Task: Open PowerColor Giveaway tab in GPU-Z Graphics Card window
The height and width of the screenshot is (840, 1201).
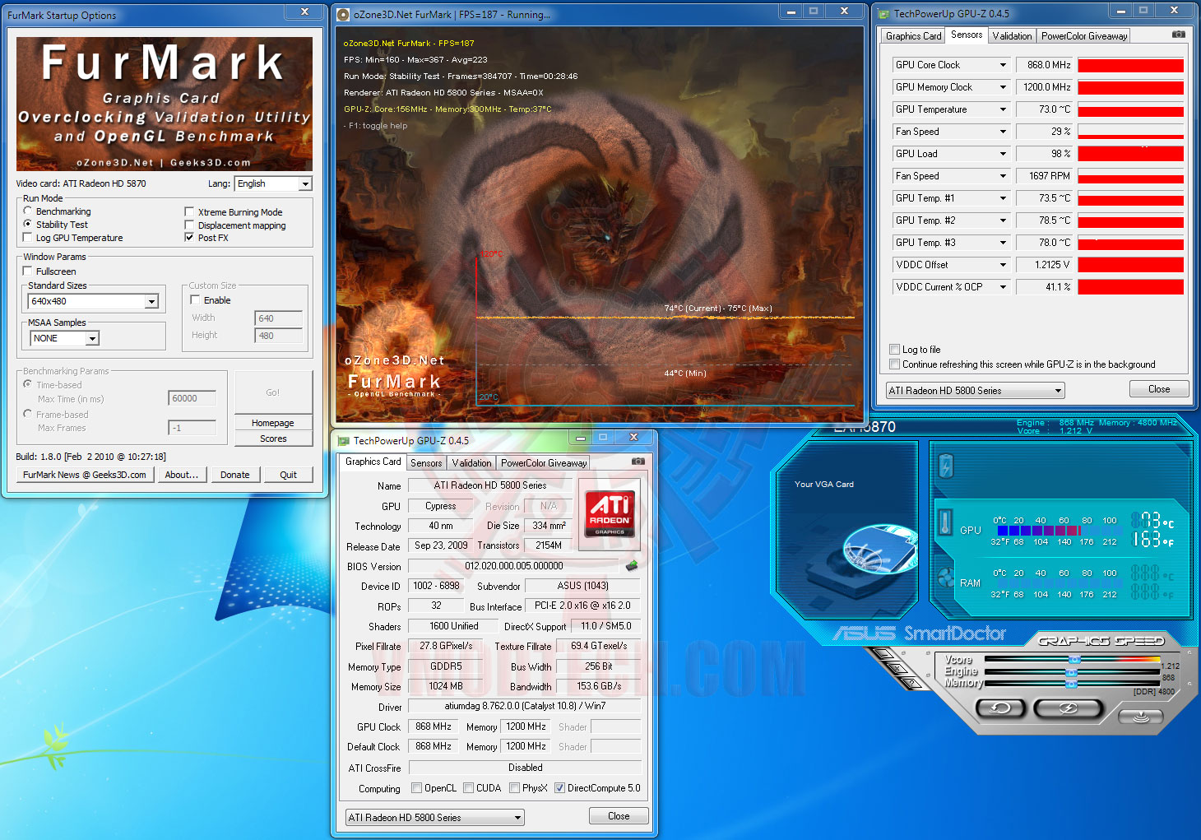Action: pyautogui.click(x=544, y=463)
